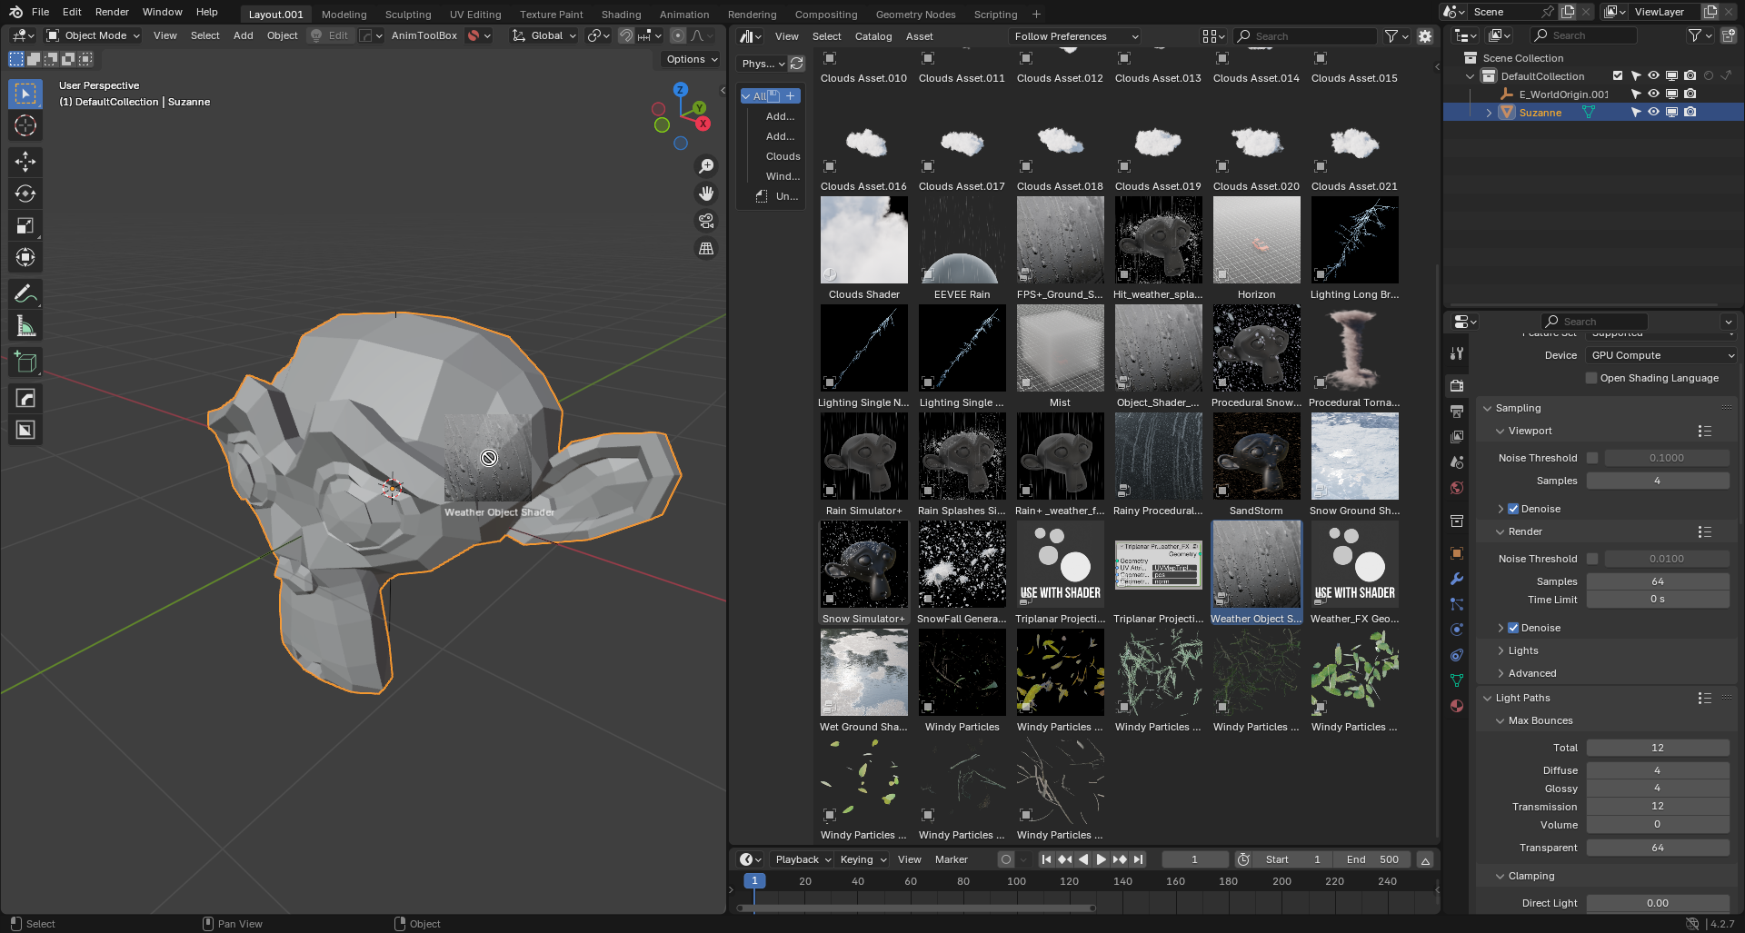Select the Annotate pencil tool
The image size is (1745, 933).
(25, 293)
